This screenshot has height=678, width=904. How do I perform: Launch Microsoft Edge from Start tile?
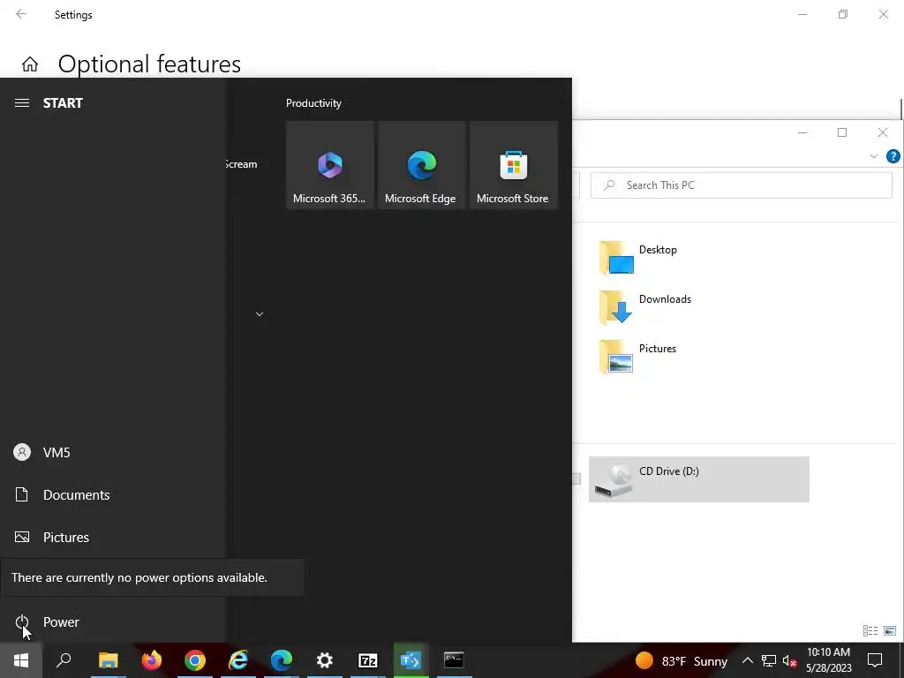coord(421,165)
